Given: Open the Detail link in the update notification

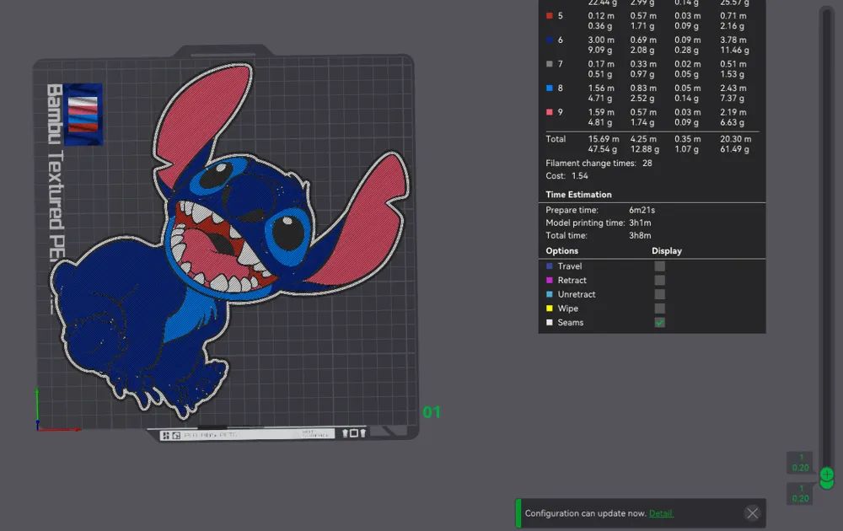Looking at the screenshot, I should tap(661, 513).
